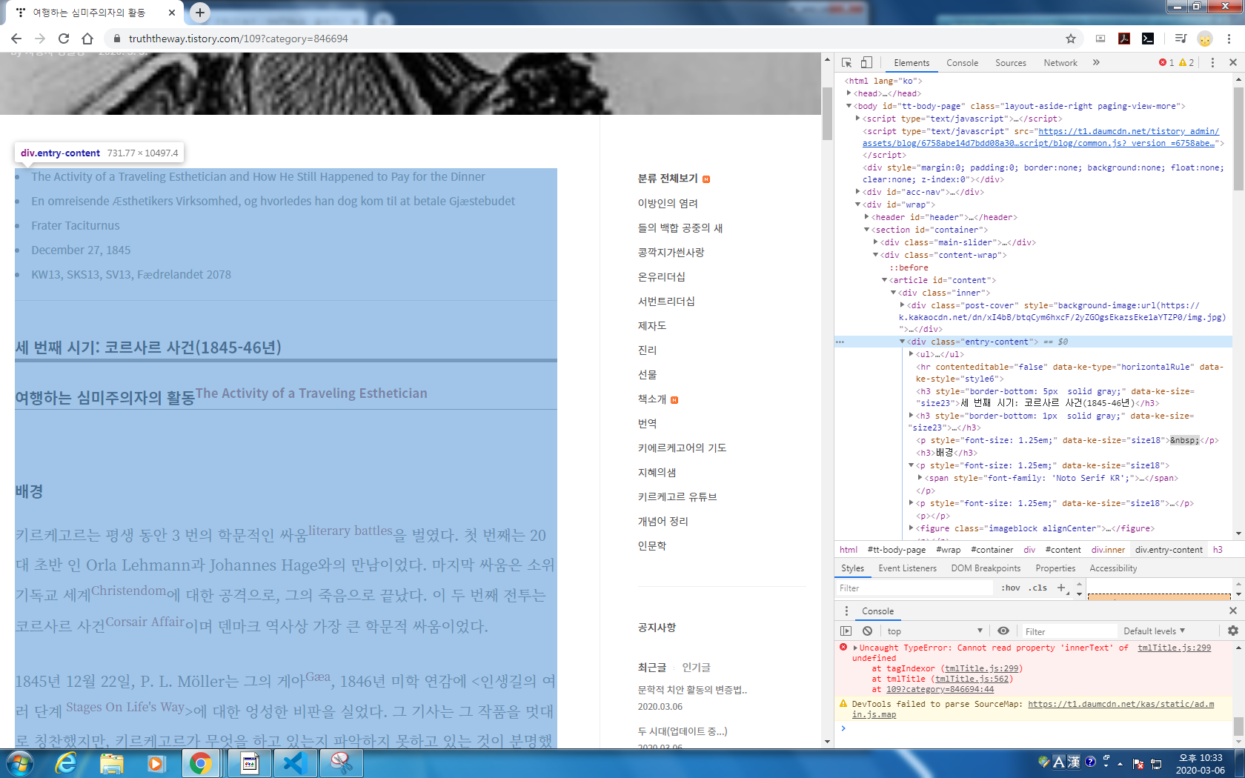Clear the console
1245x778 pixels.
pos(867,631)
